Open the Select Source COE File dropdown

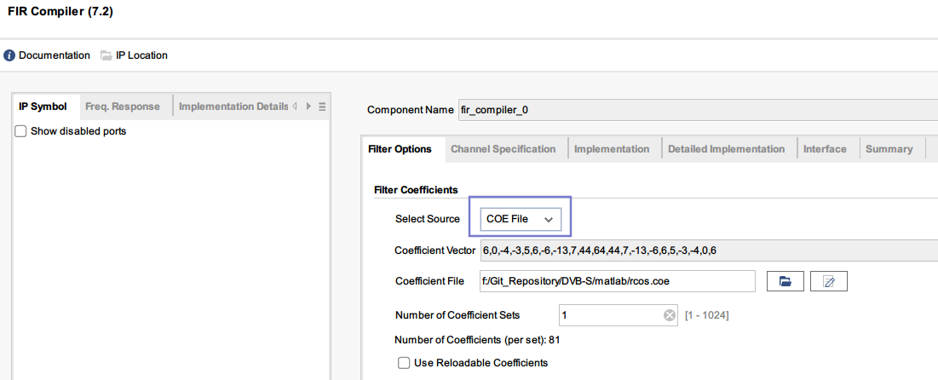point(520,219)
